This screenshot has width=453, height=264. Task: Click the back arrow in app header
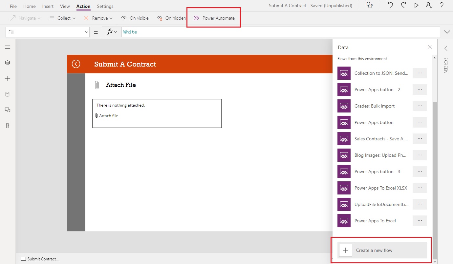[x=76, y=64]
